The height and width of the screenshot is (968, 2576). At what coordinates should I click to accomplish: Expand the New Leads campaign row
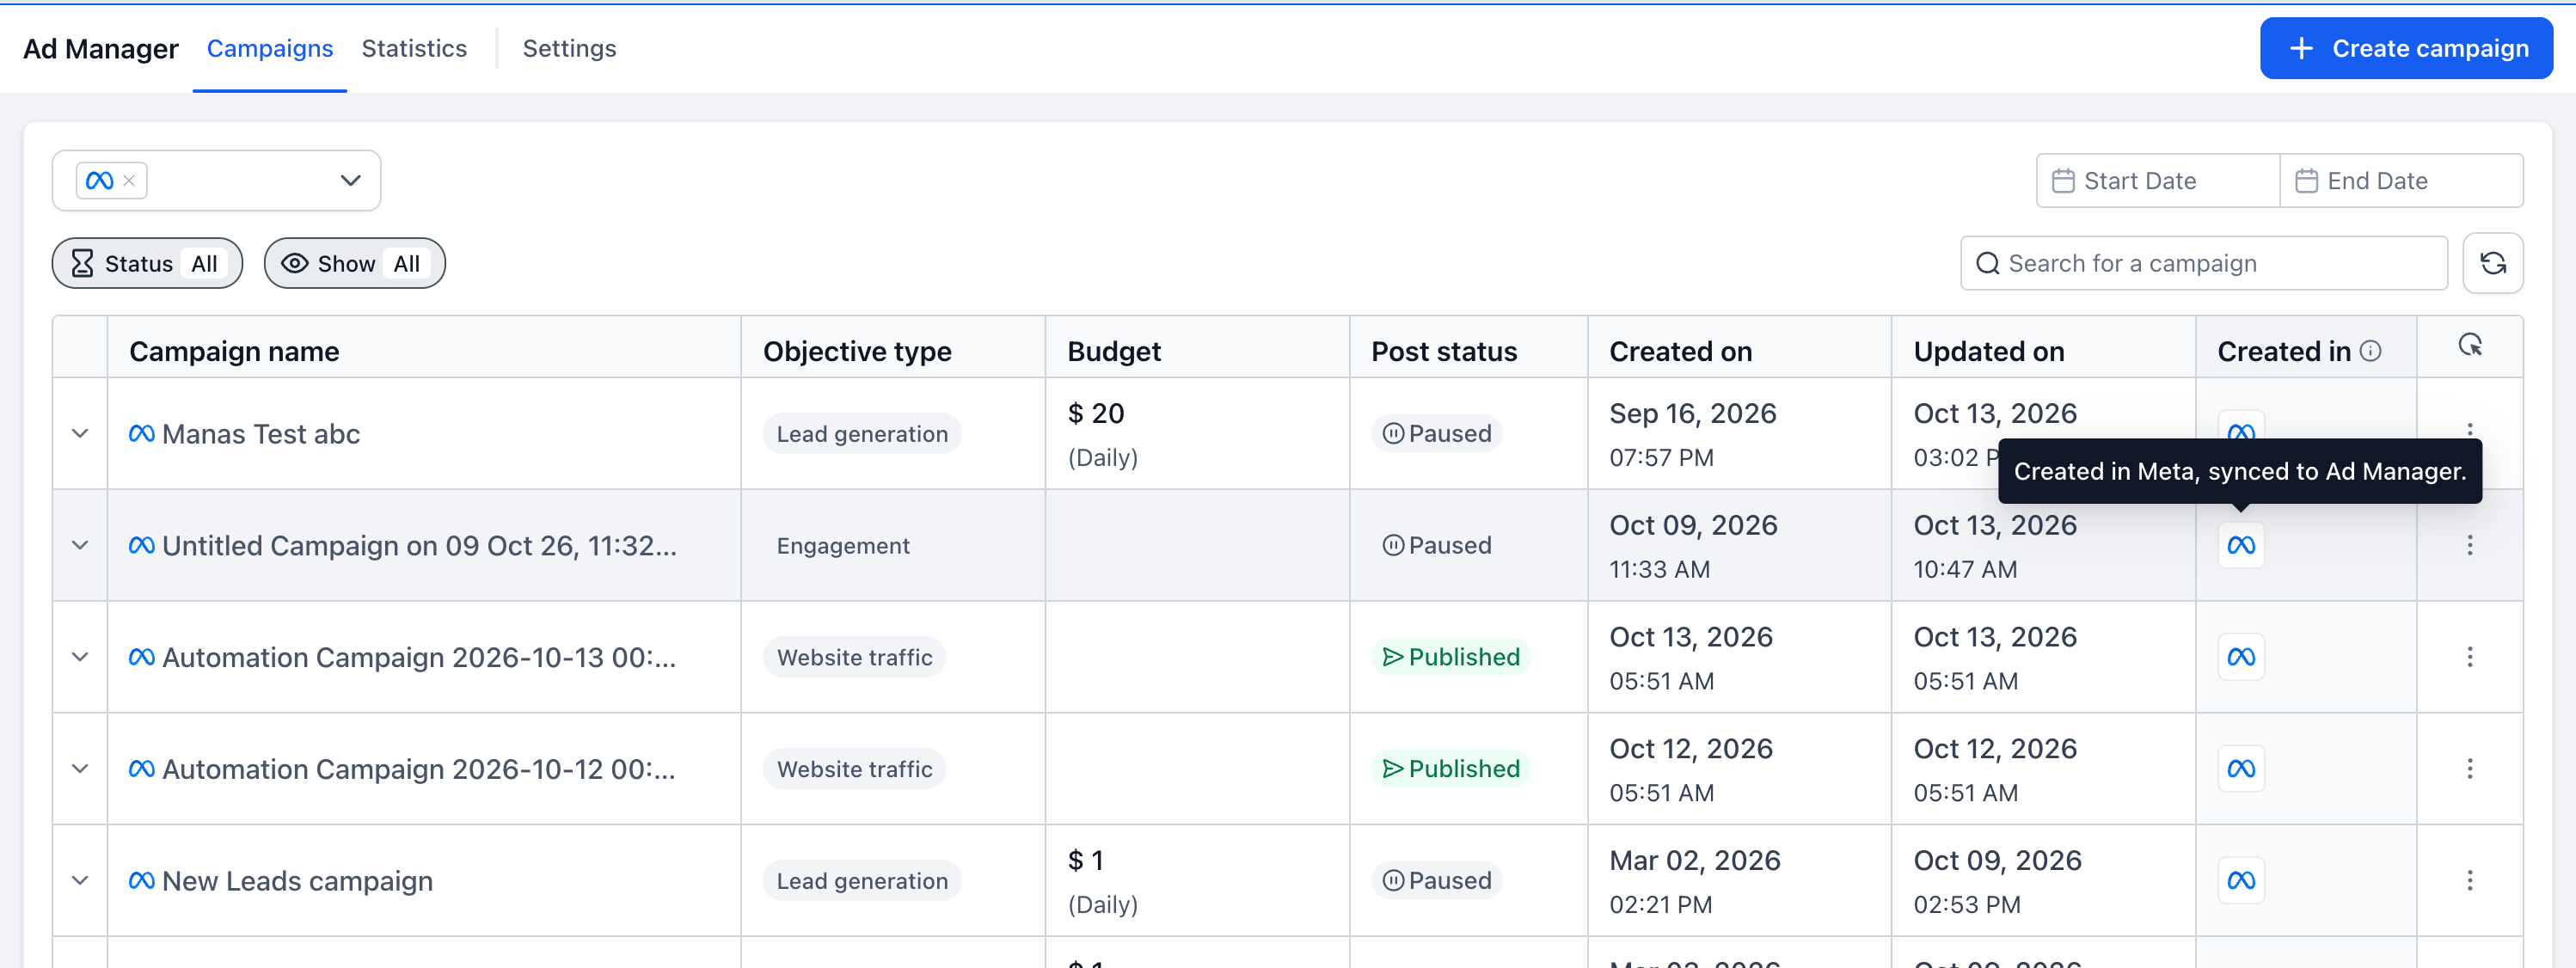coord(80,880)
